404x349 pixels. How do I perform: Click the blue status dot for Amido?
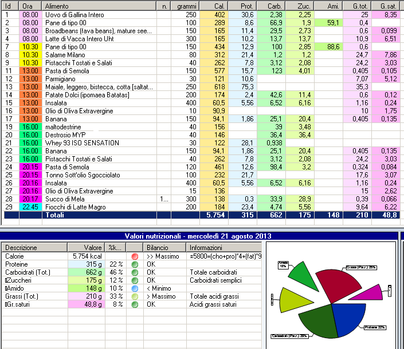click(135, 289)
